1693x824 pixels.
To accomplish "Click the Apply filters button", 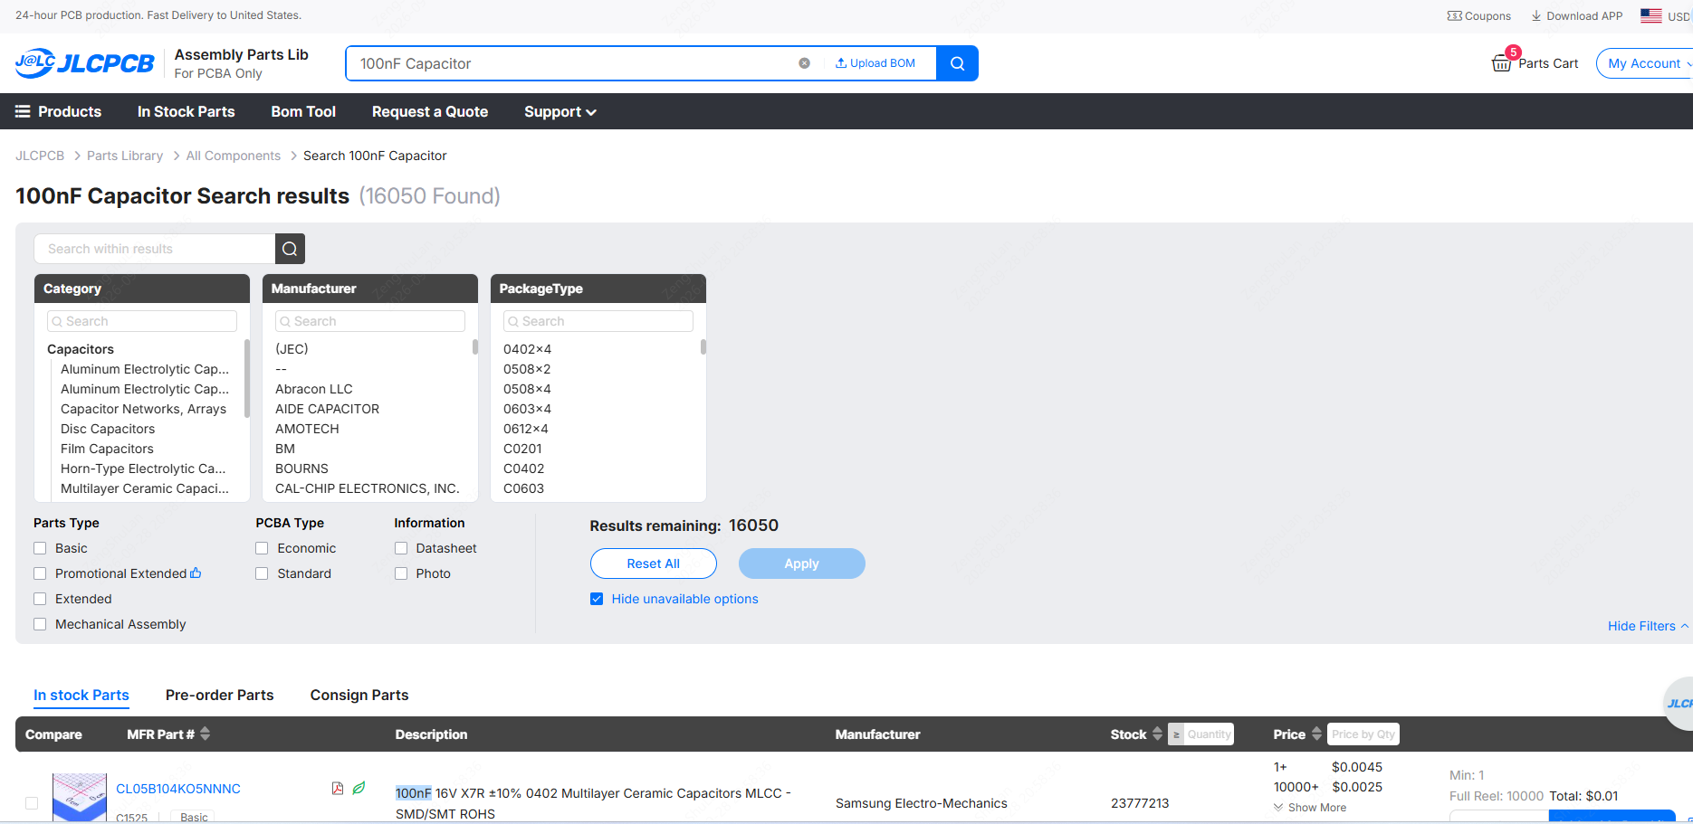I will [x=802, y=564].
